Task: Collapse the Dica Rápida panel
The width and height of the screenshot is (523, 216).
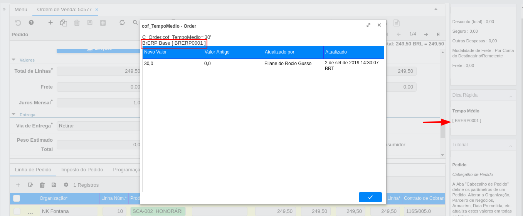Action: 511,96
